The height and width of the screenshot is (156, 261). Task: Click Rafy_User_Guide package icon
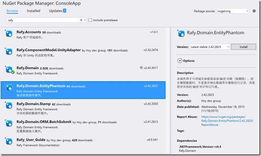pyautogui.click(x=9, y=141)
